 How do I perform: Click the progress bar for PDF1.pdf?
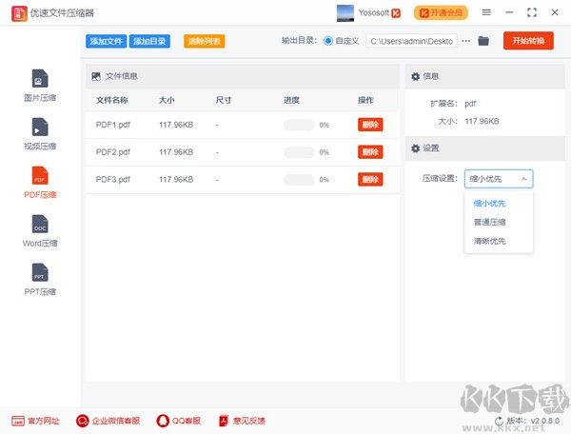[x=299, y=125]
